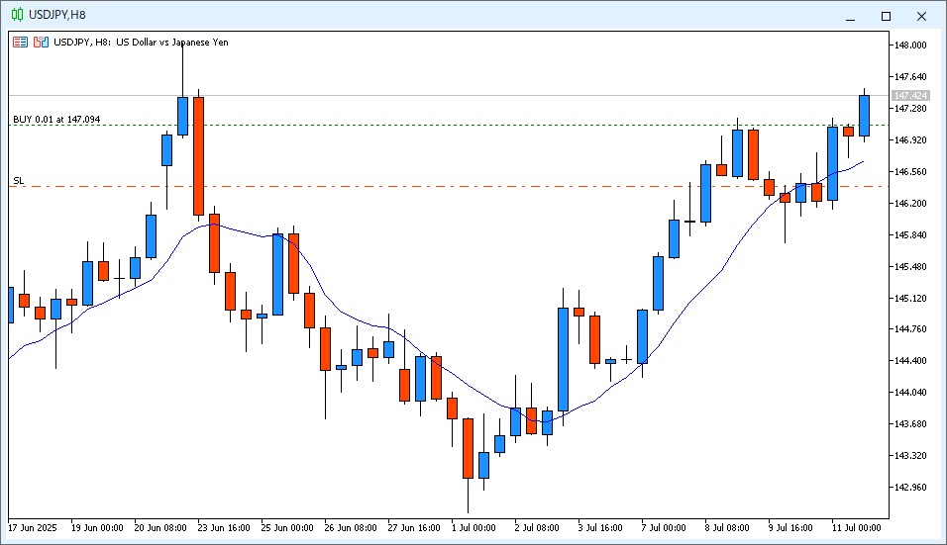
Task: Click the 23 Jun 16:00 time label
Action: pos(224,527)
